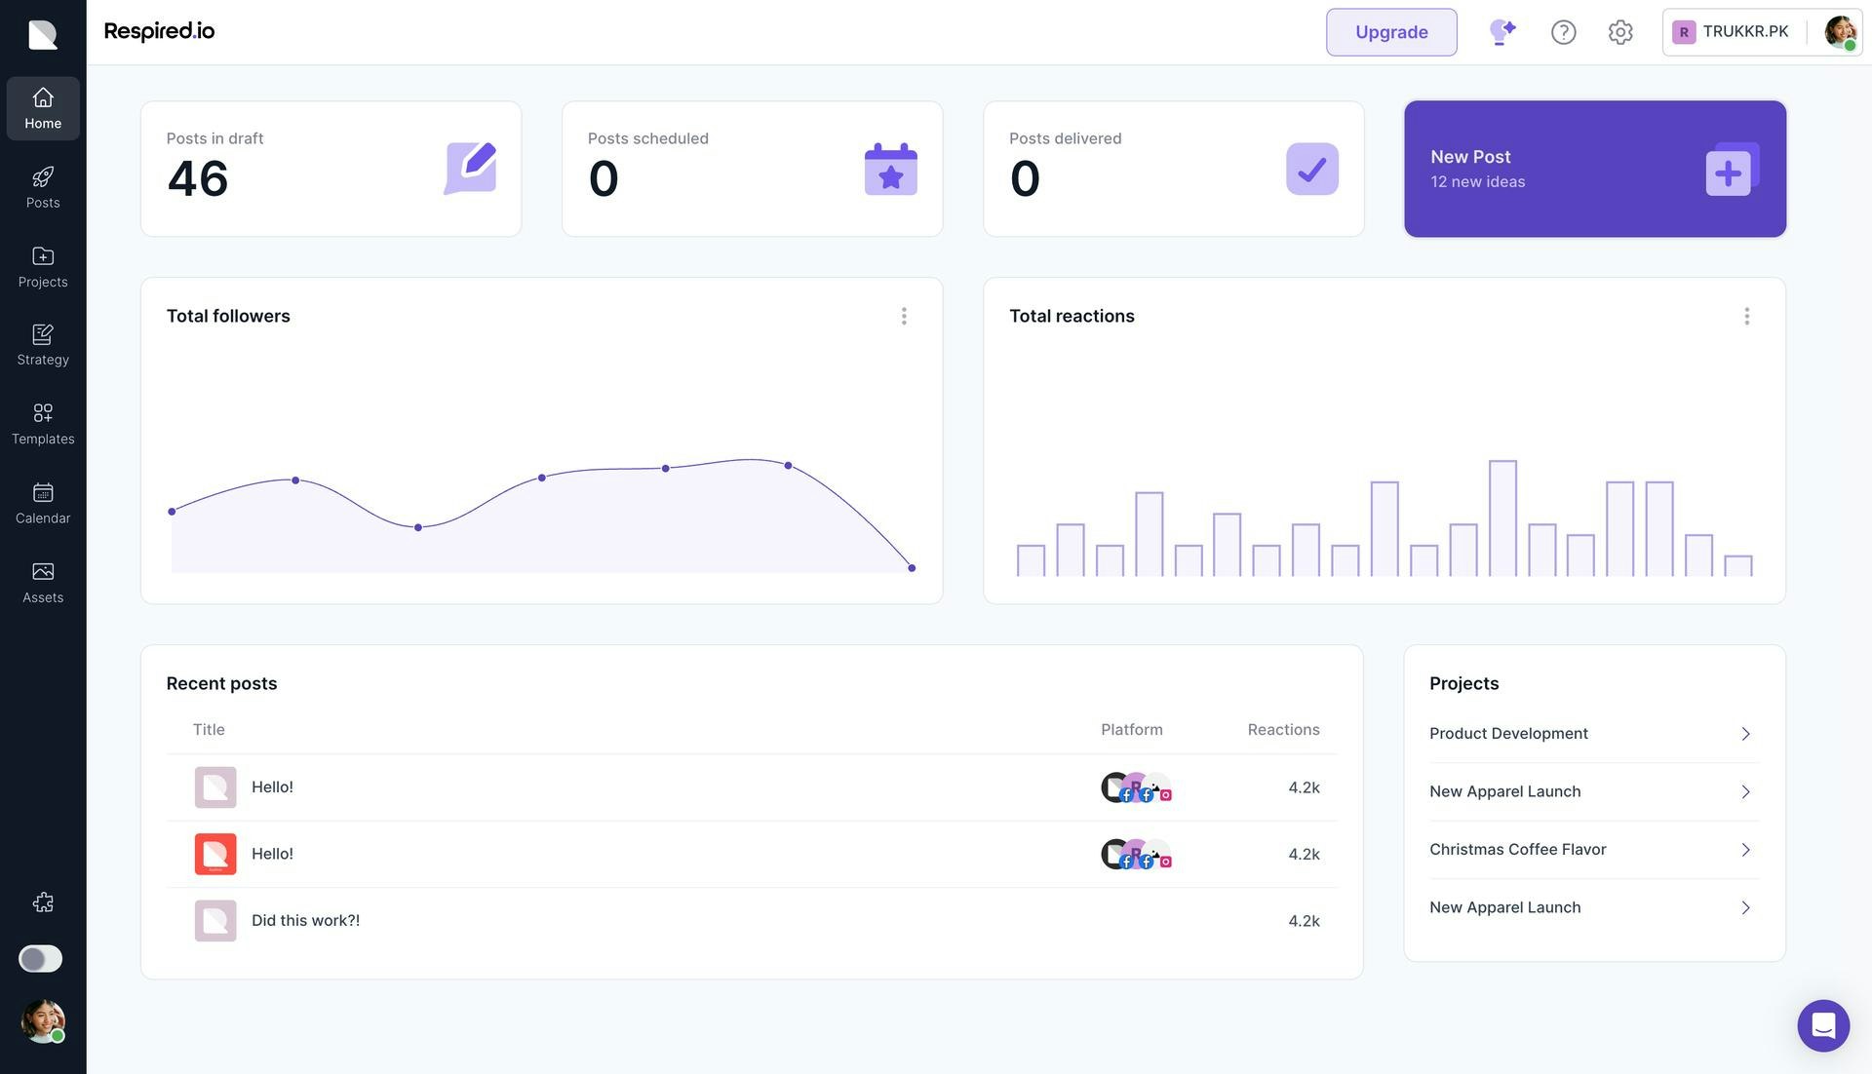Click the puzzle-piece integrations icon

(43, 902)
